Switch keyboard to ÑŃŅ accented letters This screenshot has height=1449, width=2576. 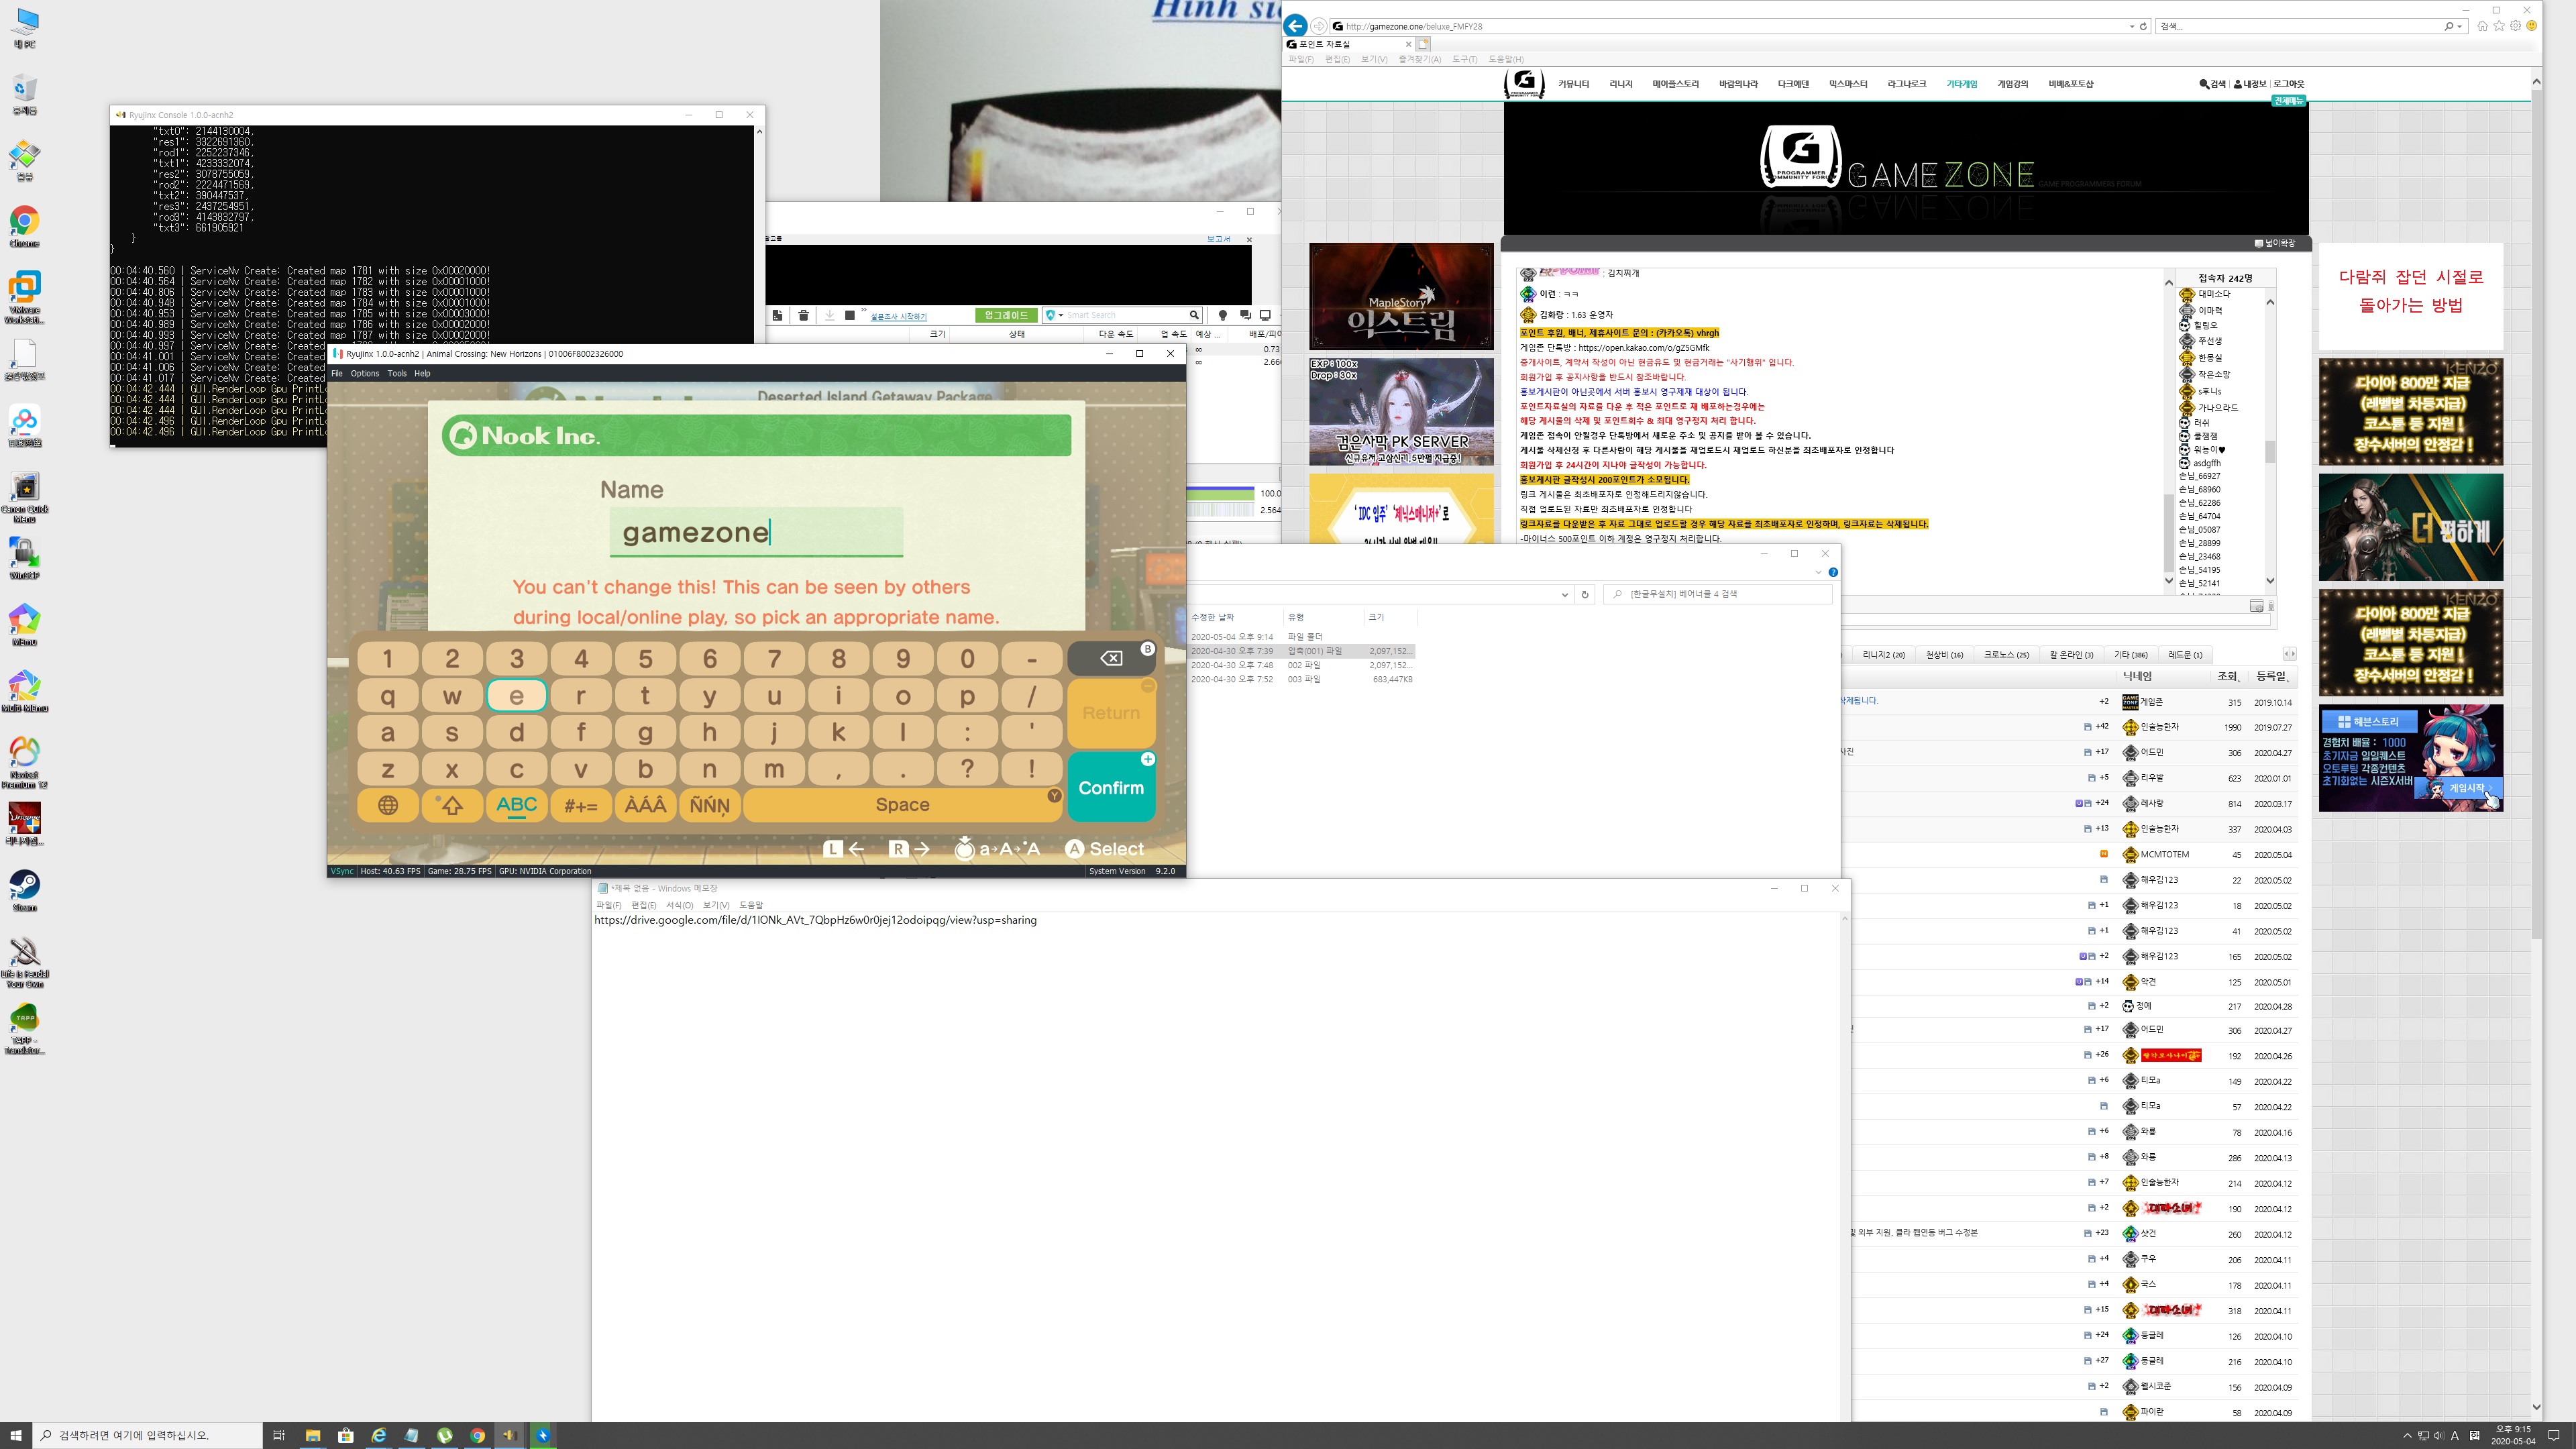pos(710,805)
